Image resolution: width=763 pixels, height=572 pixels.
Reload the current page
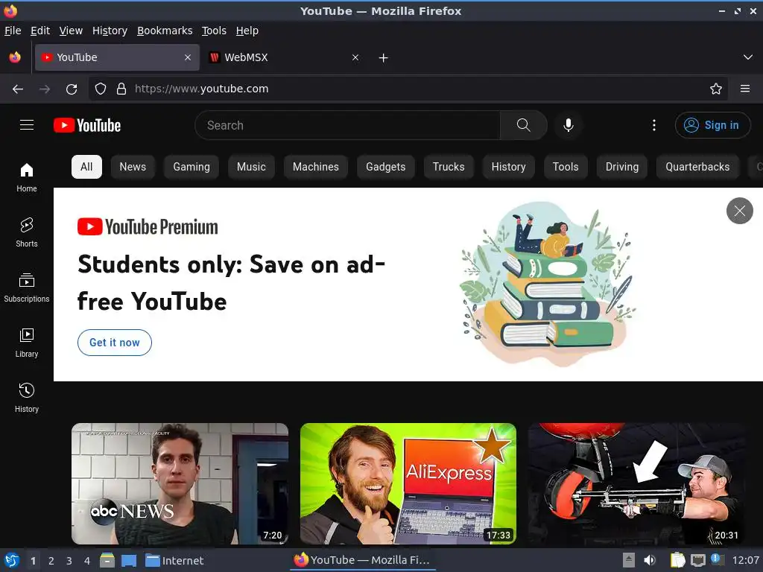[x=72, y=89]
